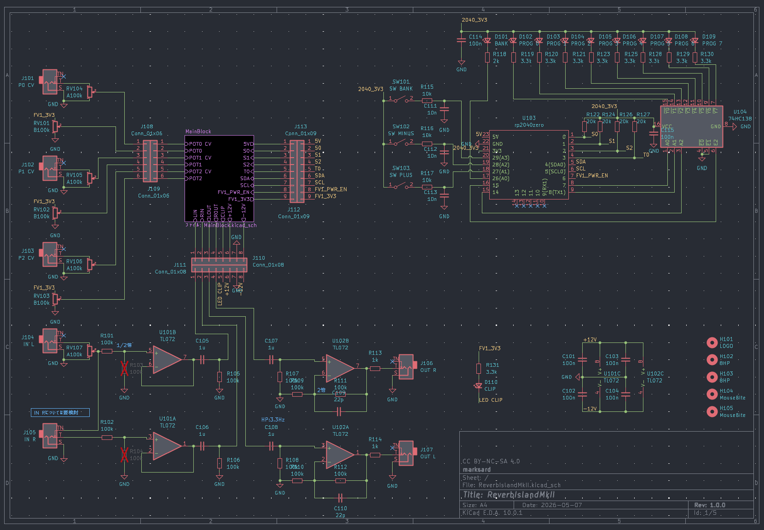764x530 pixels.
Task: Select the U104 74HC138 decoder chip
Action: click(x=691, y=126)
